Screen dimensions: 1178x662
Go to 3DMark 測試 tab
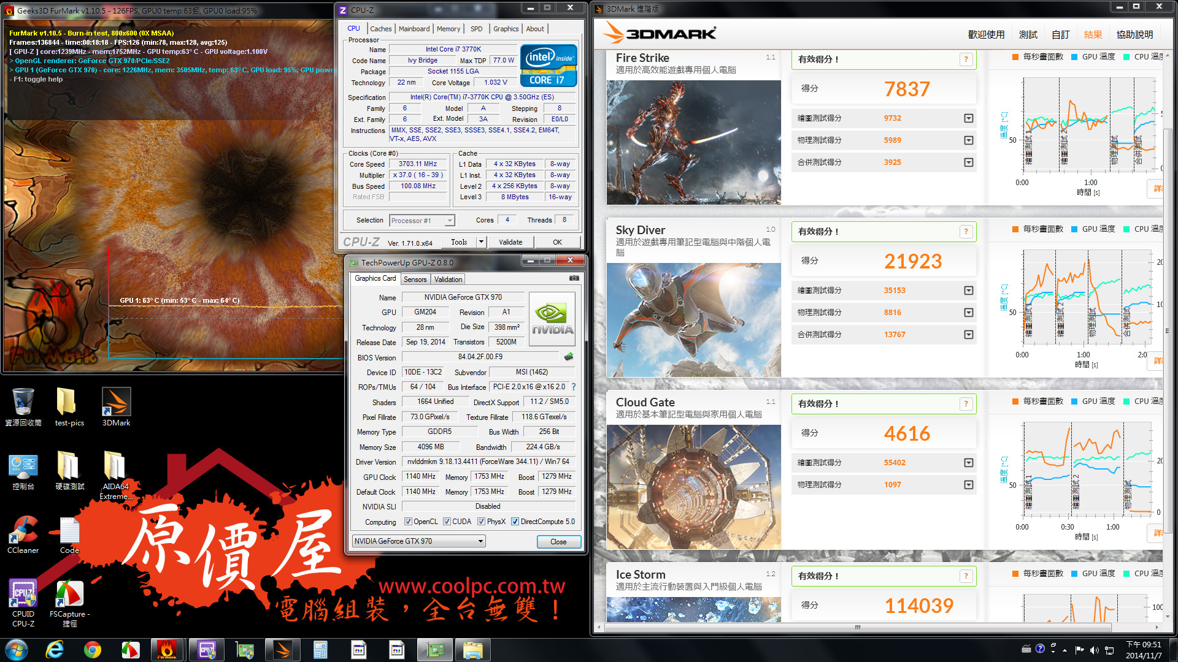coord(1028,34)
